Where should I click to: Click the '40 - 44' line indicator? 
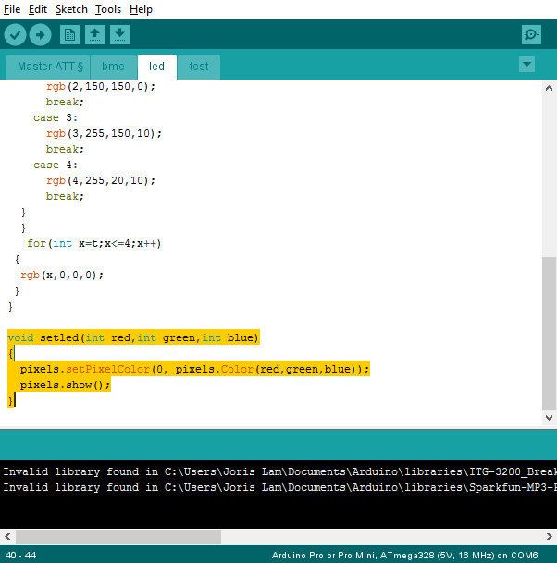(21, 556)
